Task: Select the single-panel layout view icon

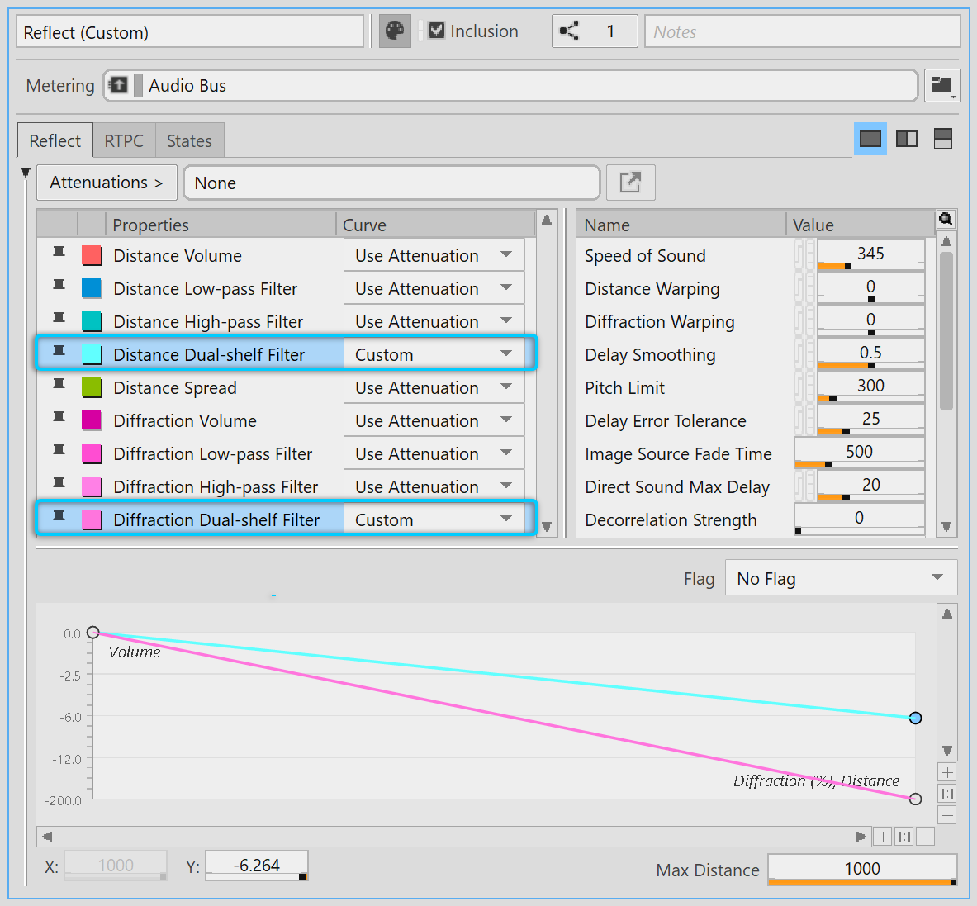Action: click(x=870, y=139)
